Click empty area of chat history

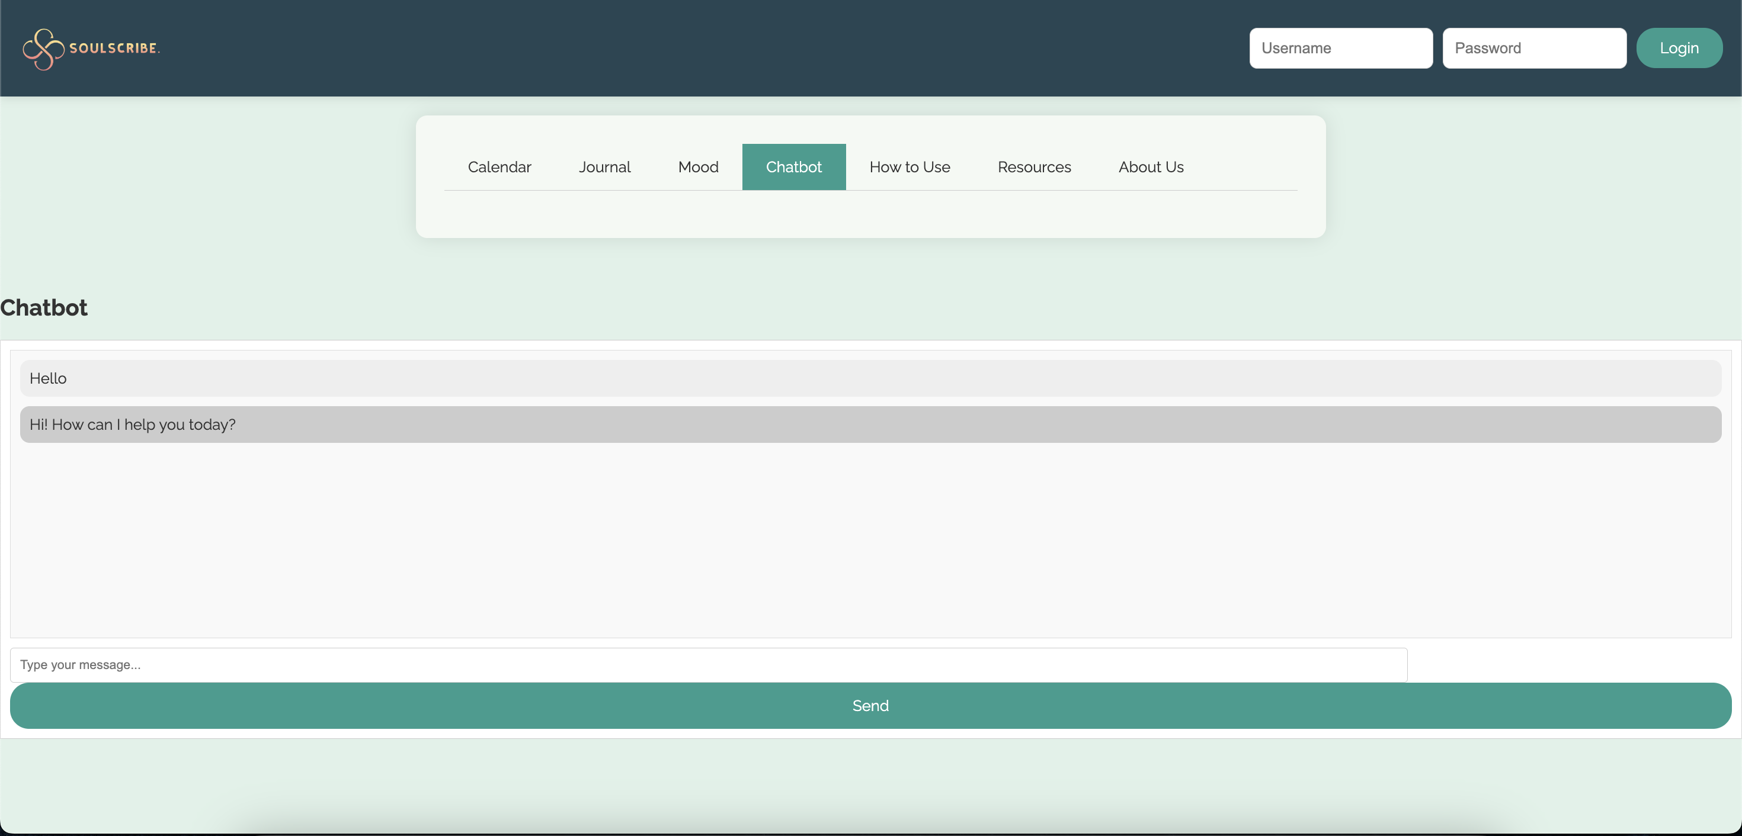pos(870,541)
